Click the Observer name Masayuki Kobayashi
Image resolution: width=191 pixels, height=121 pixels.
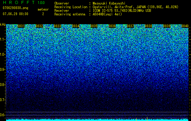[109, 3]
